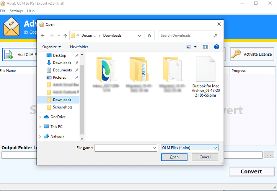Click Add OLM File button in Advik
This screenshot has height=191, width=277.
pos(20,55)
